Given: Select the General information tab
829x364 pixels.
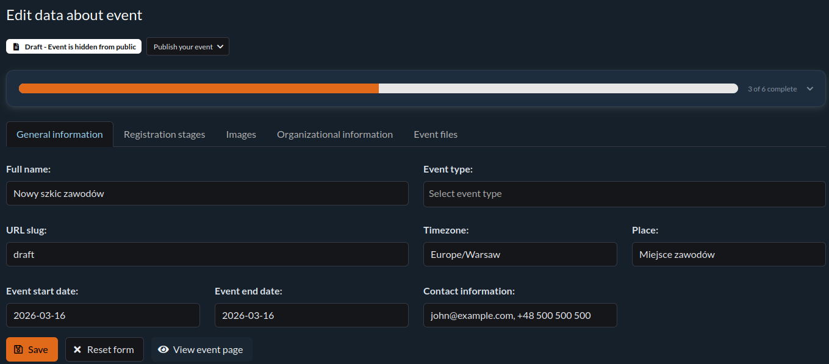Looking at the screenshot, I should (x=60, y=134).
